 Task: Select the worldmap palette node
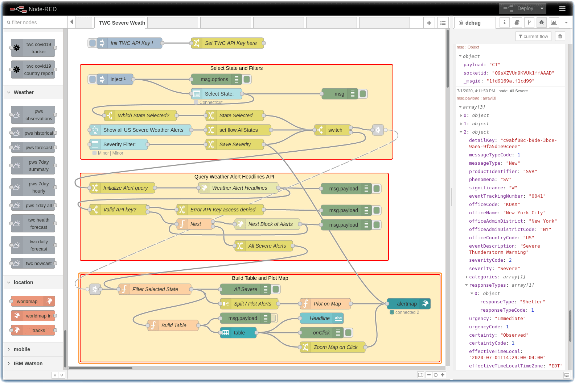[33, 301]
